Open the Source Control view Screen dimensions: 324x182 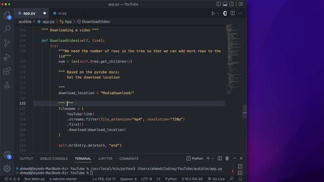[7, 43]
